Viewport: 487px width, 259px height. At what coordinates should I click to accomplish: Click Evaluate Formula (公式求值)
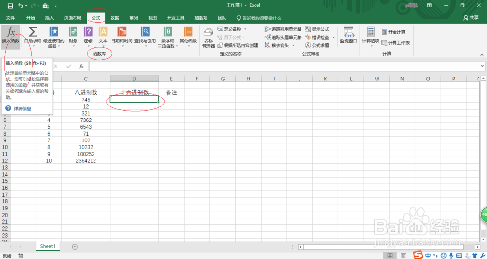[x=317, y=45]
